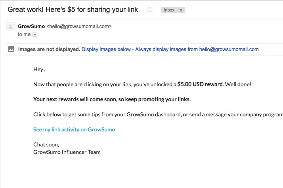
Task: Choose 'Always display images from hello@growsumomail.com'
Action: 197,49
